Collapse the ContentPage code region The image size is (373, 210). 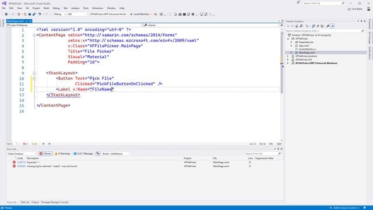click(x=34, y=35)
